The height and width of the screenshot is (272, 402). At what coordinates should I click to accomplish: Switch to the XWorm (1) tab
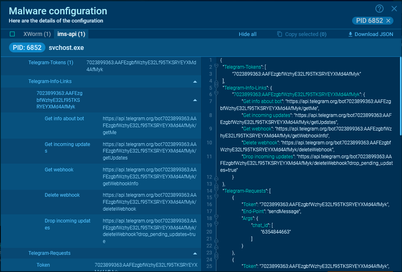point(37,34)
